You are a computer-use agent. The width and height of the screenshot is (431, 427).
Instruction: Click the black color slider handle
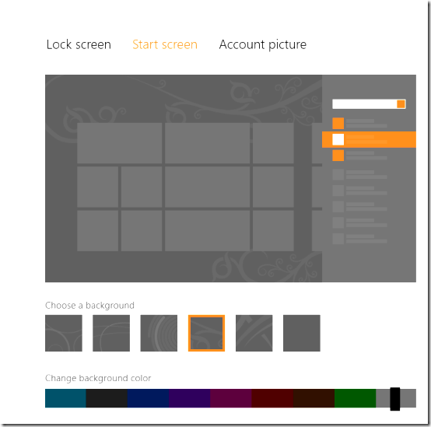coord(395,399)
